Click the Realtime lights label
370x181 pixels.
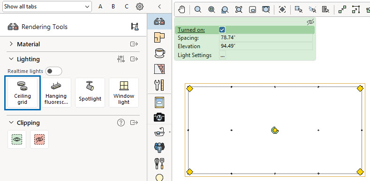(x=25, y=71)
